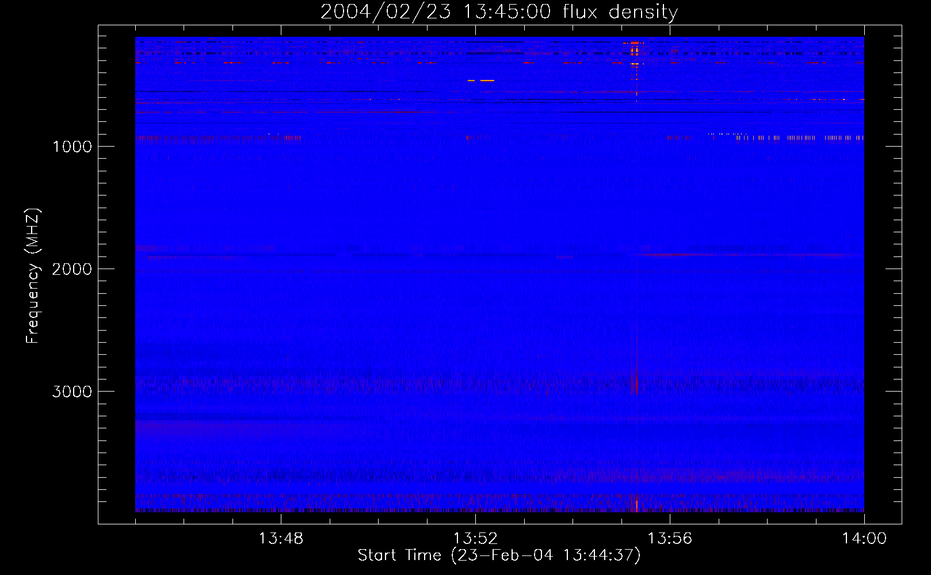
Task: Click the 'Frequency (MHZ)' axis label
Action: pos(32,276)
